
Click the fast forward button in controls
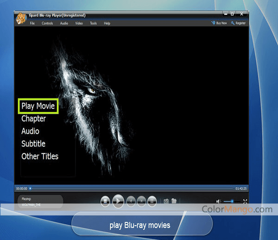point(141,201)
